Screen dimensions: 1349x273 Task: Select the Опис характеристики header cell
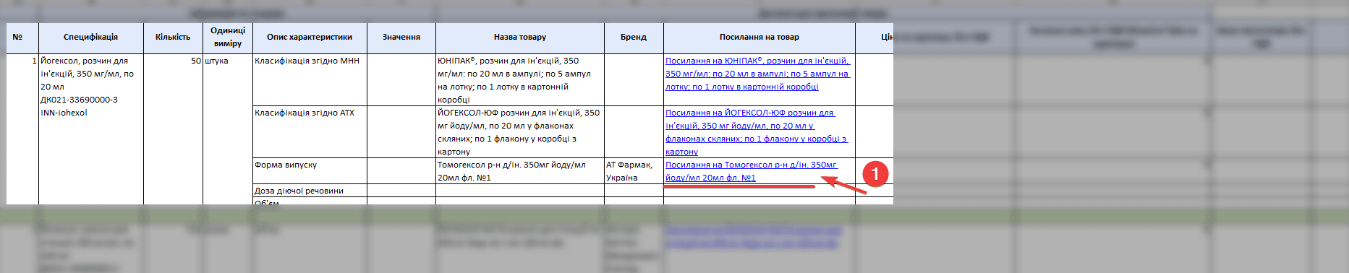click(310, 38)
